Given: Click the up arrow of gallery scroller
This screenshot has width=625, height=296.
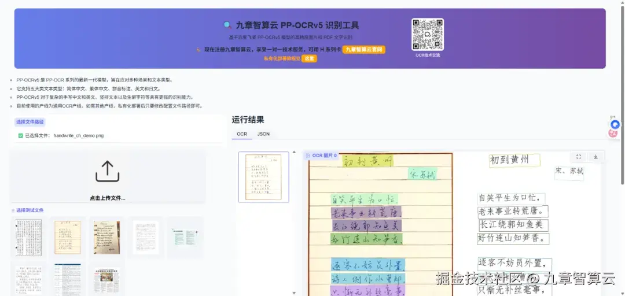Looking at the screenshot, I should click(x=294, y=152).
